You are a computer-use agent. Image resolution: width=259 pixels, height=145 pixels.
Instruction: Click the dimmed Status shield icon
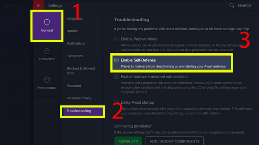(x=16, y=22)
